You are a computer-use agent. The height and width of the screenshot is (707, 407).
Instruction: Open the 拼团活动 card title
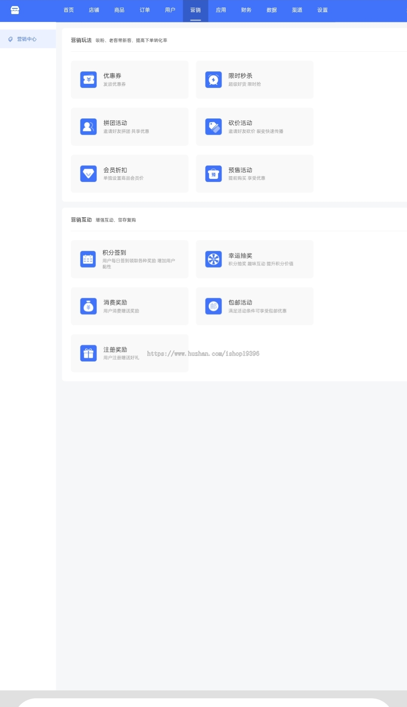(x=115, y=123)
